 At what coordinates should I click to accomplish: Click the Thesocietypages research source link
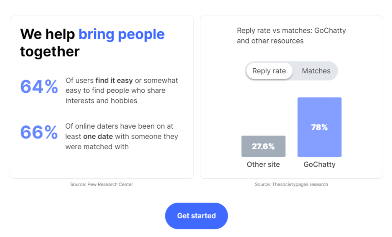(291, 184)
